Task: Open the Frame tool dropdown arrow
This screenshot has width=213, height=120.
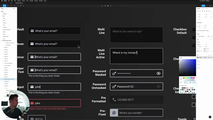Action: coord(9,6)
